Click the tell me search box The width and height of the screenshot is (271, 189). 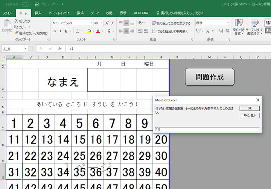[180, 13]
